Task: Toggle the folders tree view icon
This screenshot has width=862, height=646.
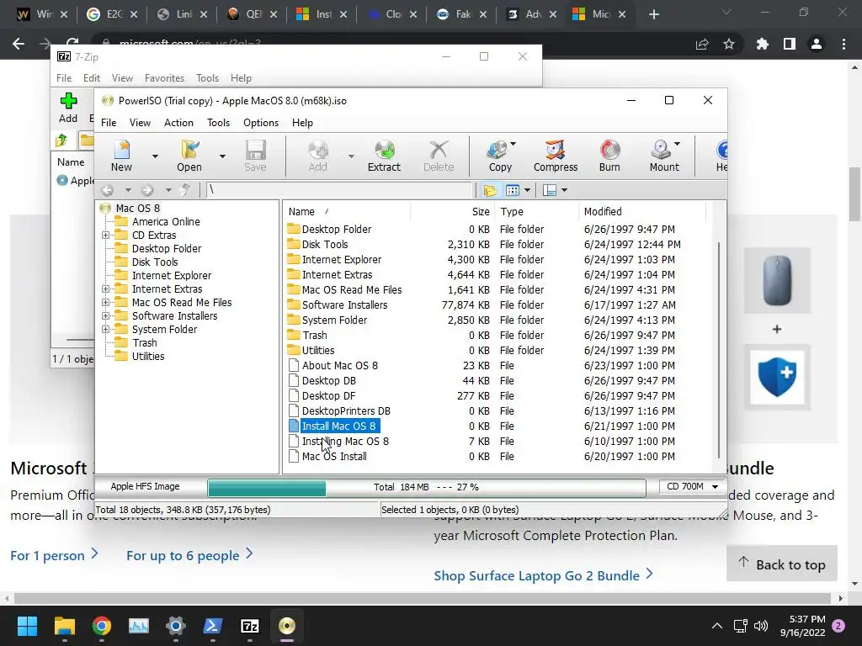Action: pos(490,191)
